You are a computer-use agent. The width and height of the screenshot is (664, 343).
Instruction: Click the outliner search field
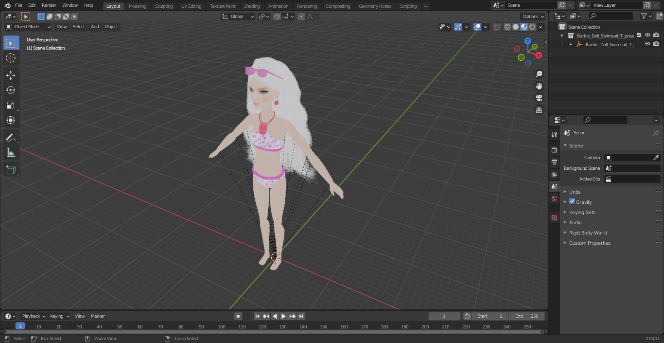[611, 16]
